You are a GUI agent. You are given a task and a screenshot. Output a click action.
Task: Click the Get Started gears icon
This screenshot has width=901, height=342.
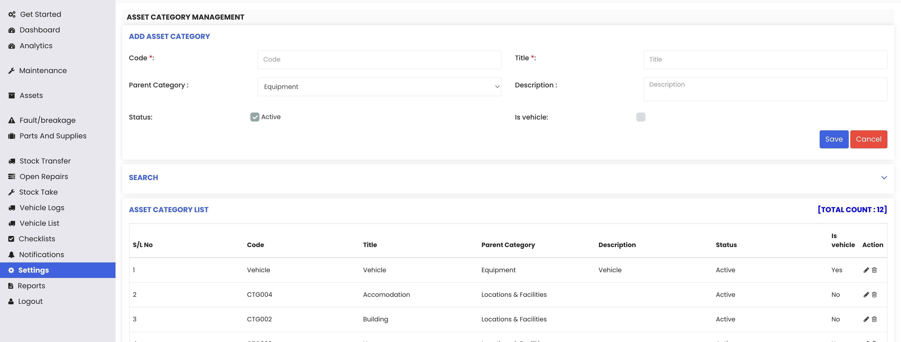[12, 14]
